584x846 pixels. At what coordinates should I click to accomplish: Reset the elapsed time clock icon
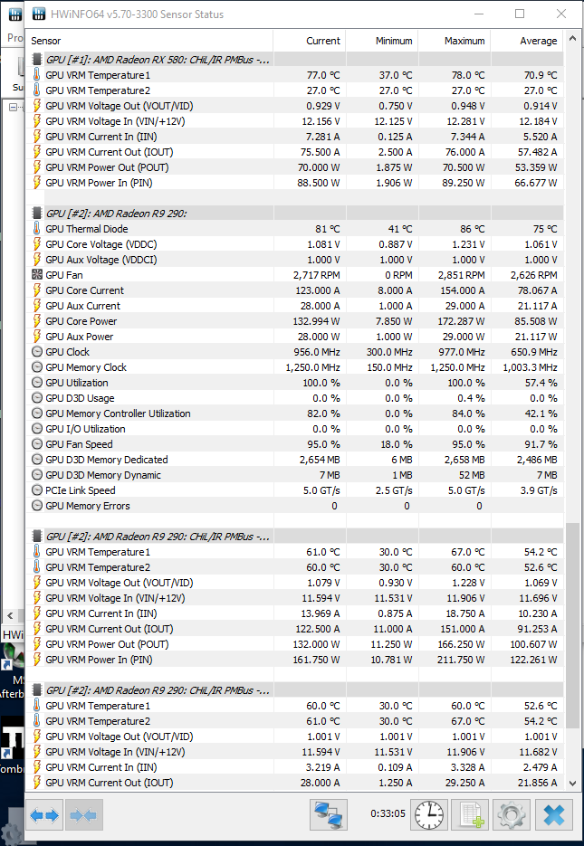point(429,814)
